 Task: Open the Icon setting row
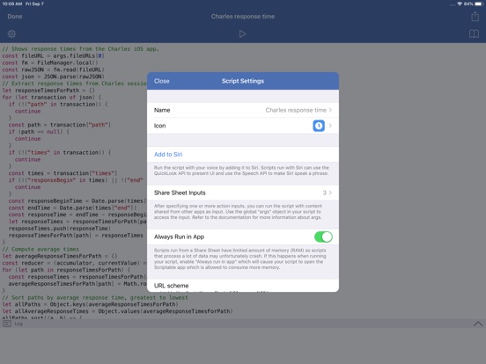tap(243, 126)
